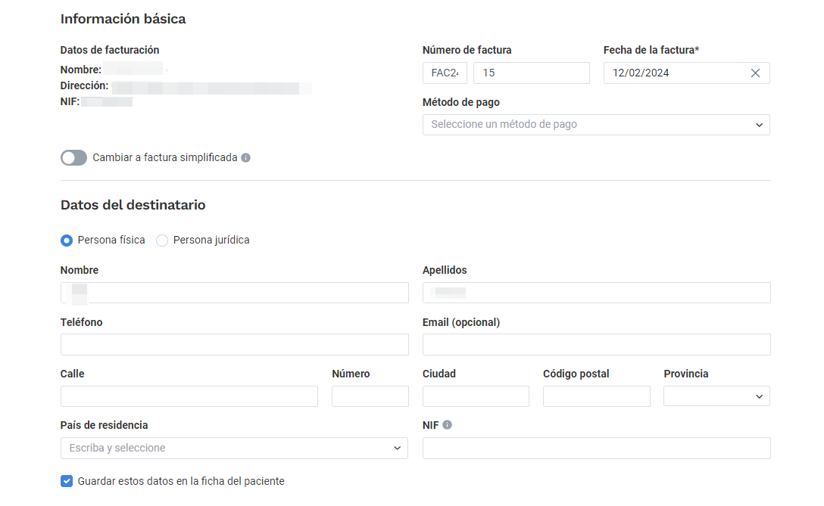This screenshot has height=506, width=824.
Task: Click the Método de pago dropdown arrow
Action: pyautogui.click(x=759, y=124)
